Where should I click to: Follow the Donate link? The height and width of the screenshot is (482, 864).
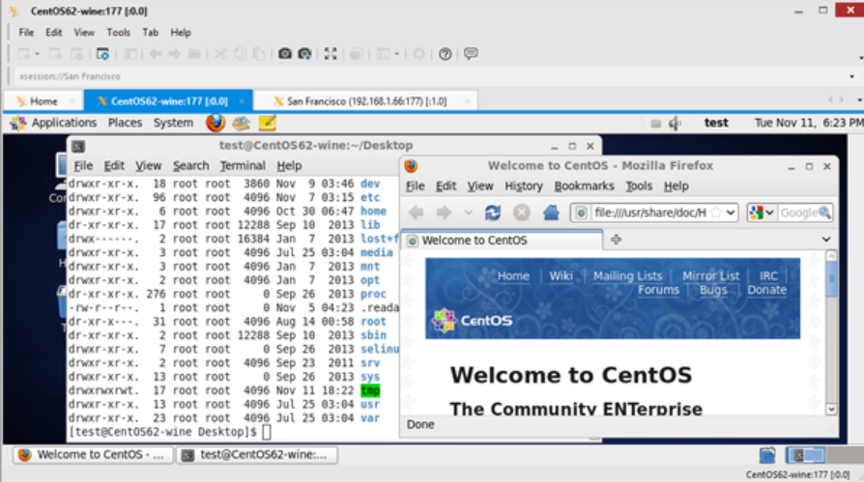click(x=766, y=290)
